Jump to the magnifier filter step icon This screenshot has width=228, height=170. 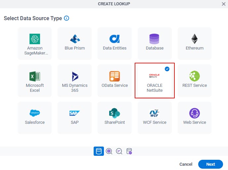click(119, 151)
